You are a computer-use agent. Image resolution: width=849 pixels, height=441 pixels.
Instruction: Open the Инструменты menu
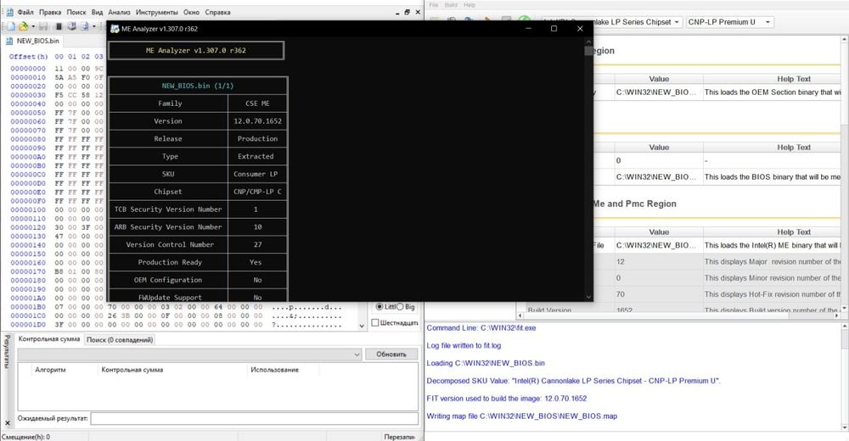[x=156, y=12]
